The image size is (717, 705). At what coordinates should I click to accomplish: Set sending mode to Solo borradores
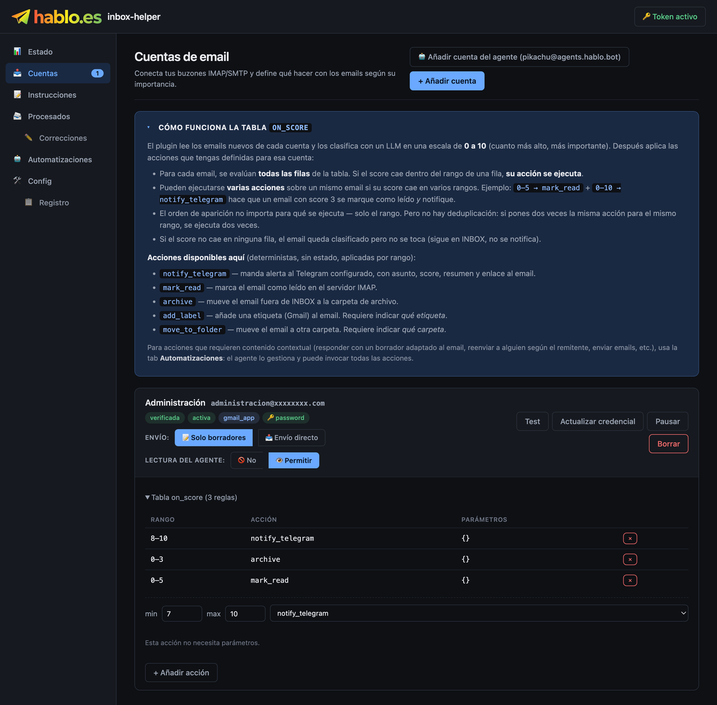pyautogui.click(x=214, y=438)
